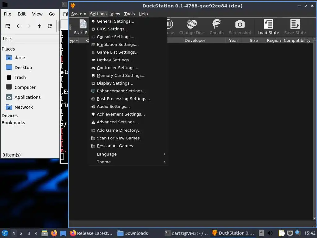Viewport: 317px width, 238px height.
Task: Open DuckStation's View menu
Action: (x=115, y=14)
